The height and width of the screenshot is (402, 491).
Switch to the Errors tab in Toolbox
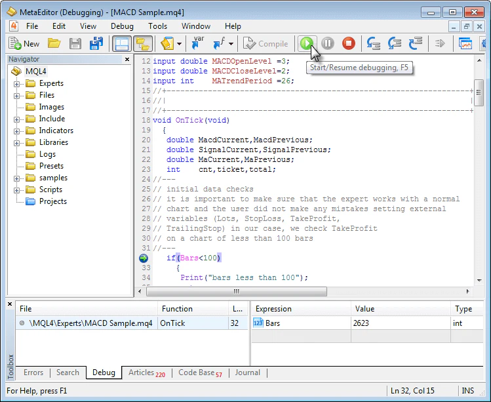coord(33,372)
